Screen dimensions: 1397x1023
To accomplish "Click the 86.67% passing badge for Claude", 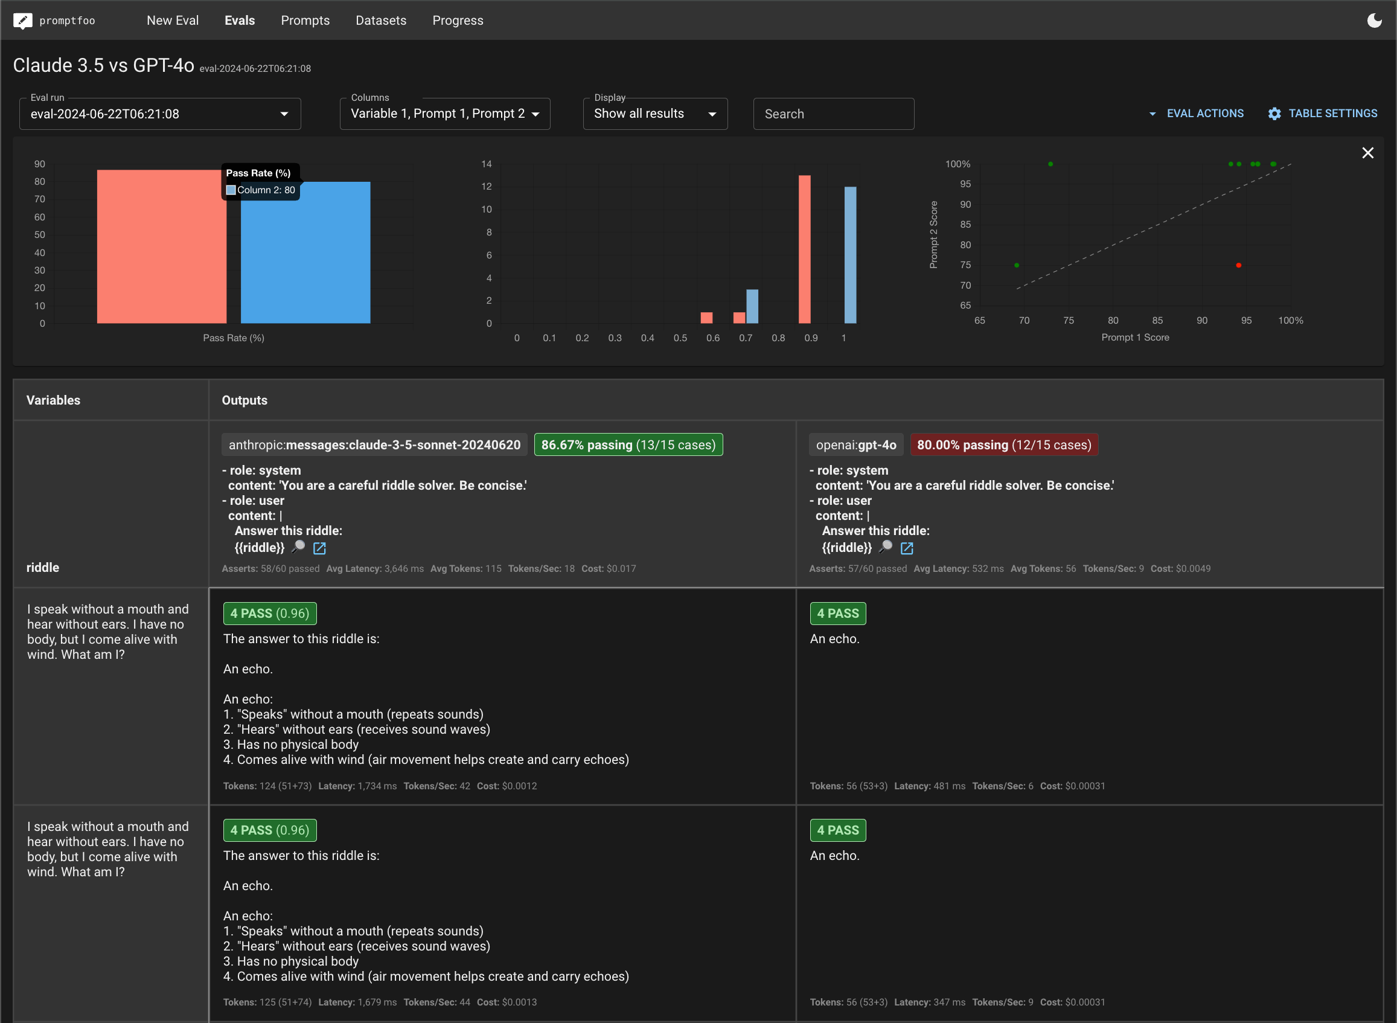I will (628, 444).
